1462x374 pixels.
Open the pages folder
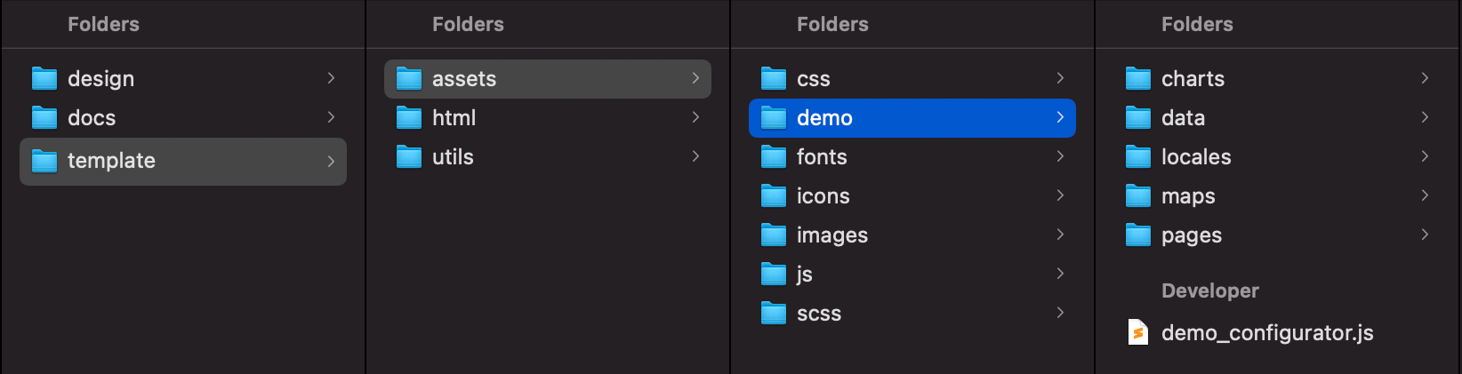[1191, 235]
